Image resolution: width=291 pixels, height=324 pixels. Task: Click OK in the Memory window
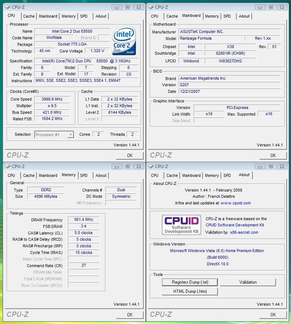coord(130,315)
